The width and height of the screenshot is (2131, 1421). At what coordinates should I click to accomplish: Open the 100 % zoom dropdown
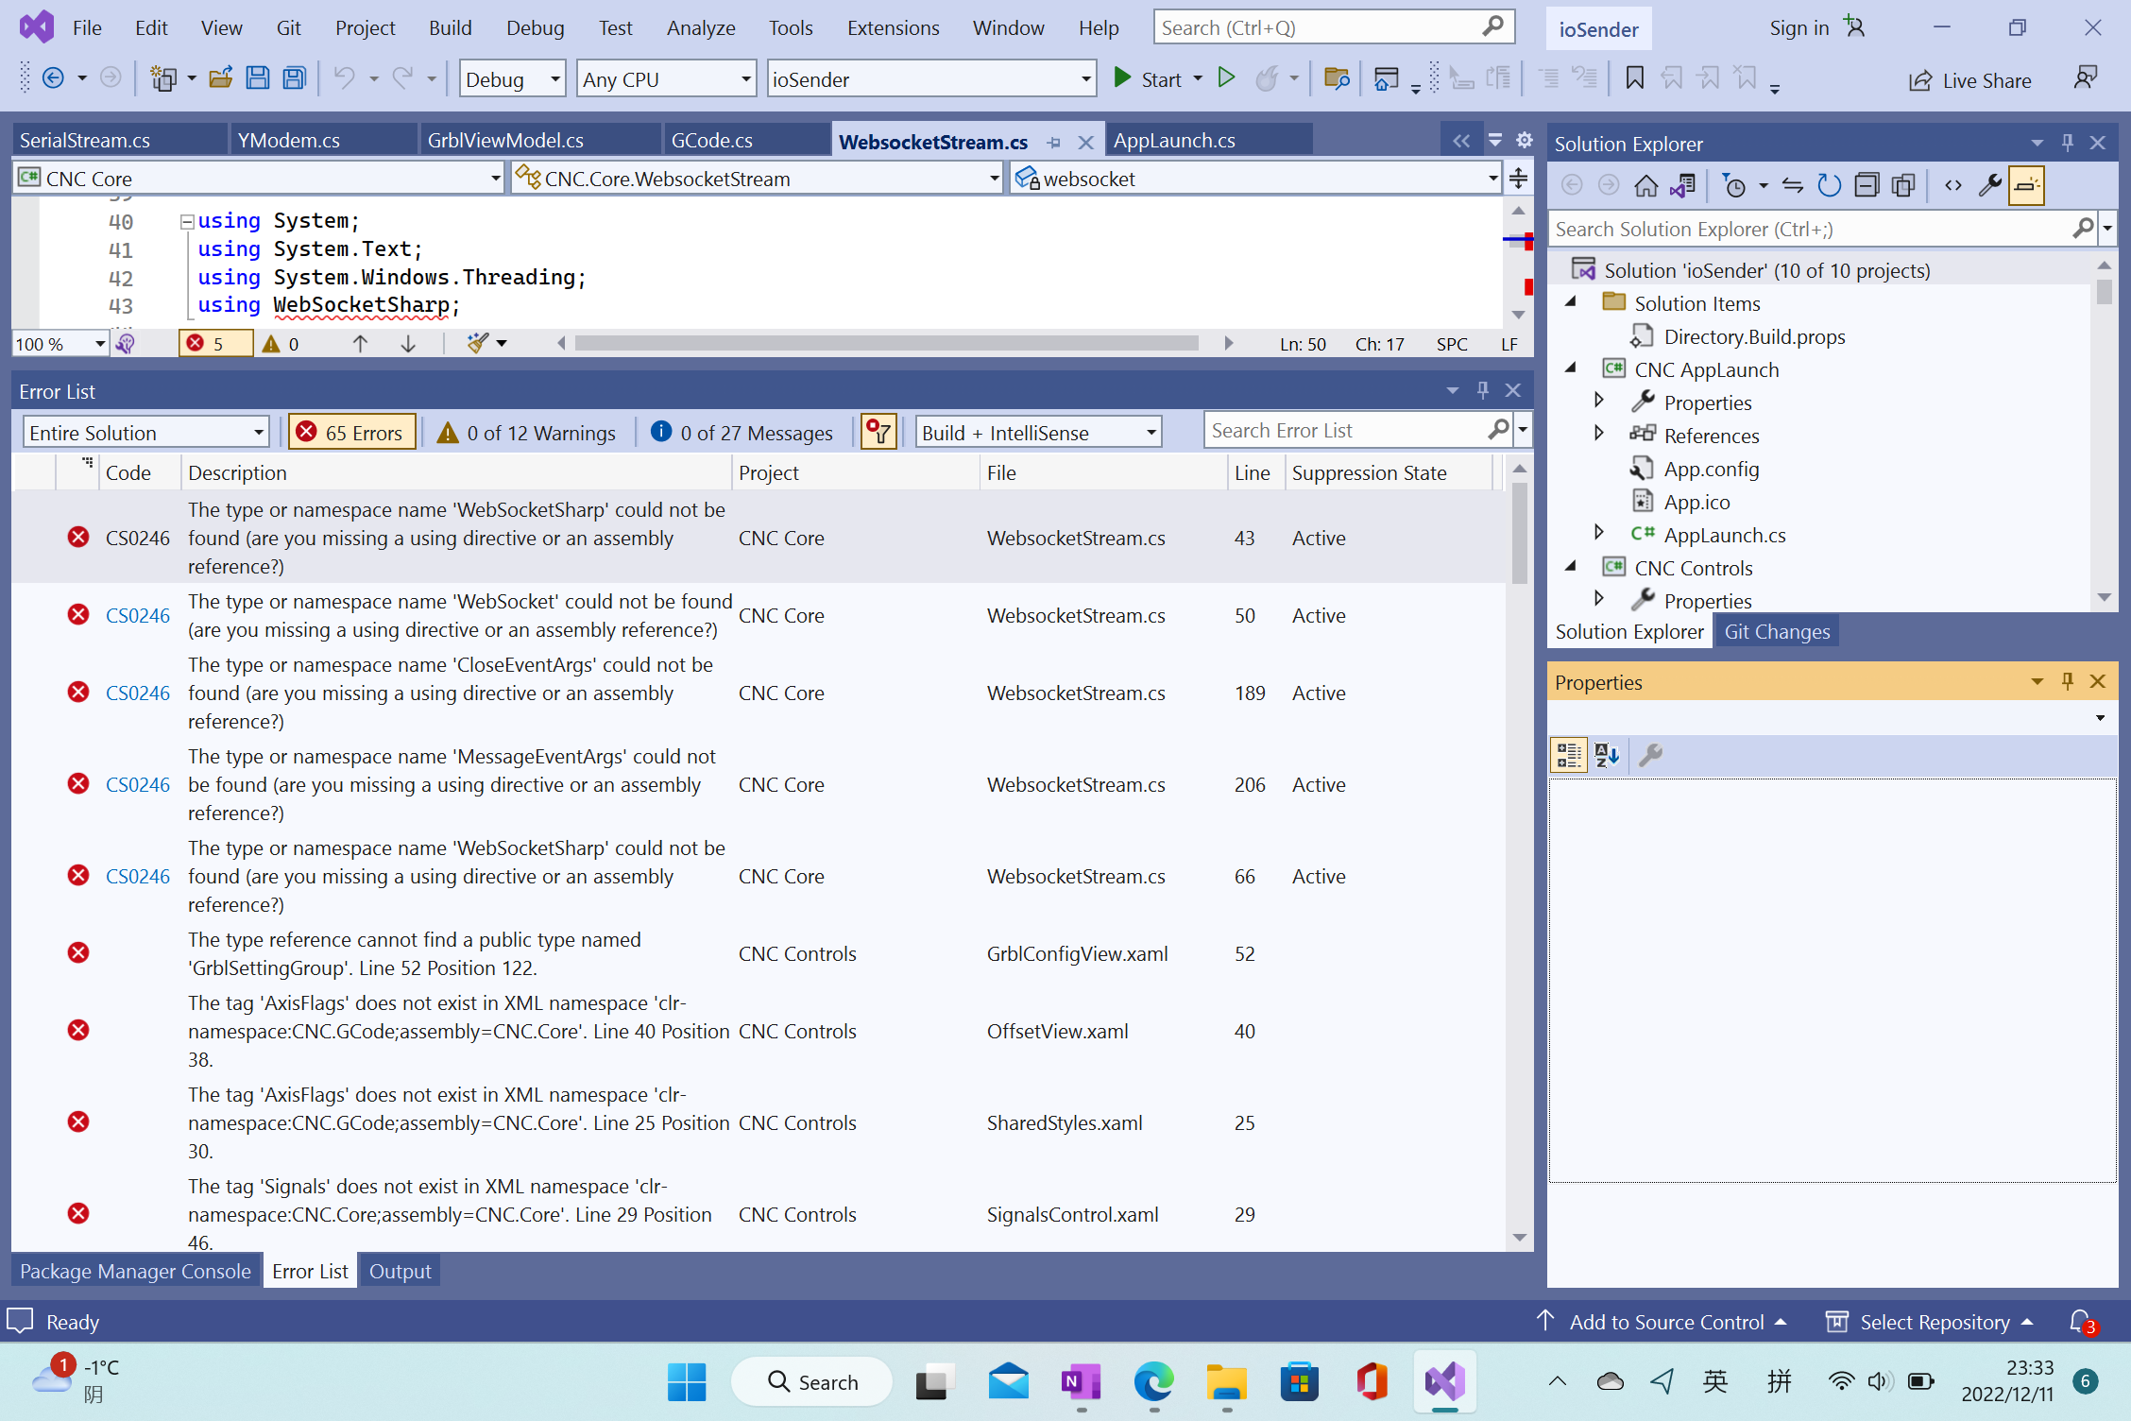(x=60, y=344)
